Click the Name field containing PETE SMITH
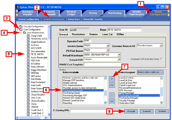This screenshot has width=172, height=120. [124, 30]
